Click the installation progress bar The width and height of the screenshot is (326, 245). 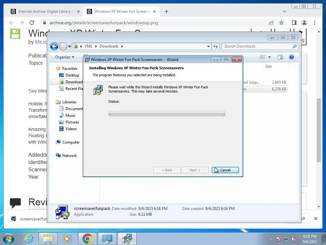point(167,114)
